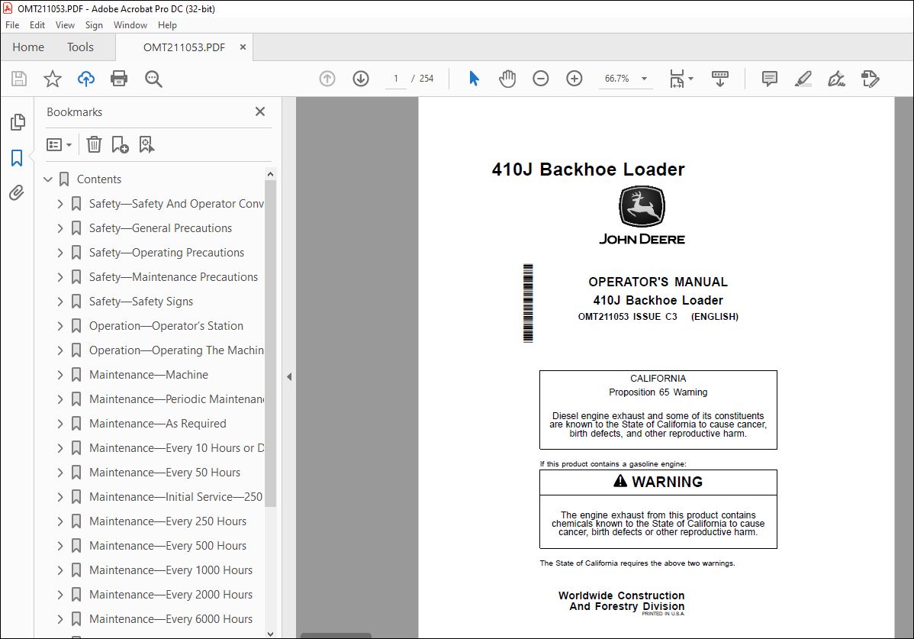Toggle the Bookmarks panel icon

click(x=17, y=157)
